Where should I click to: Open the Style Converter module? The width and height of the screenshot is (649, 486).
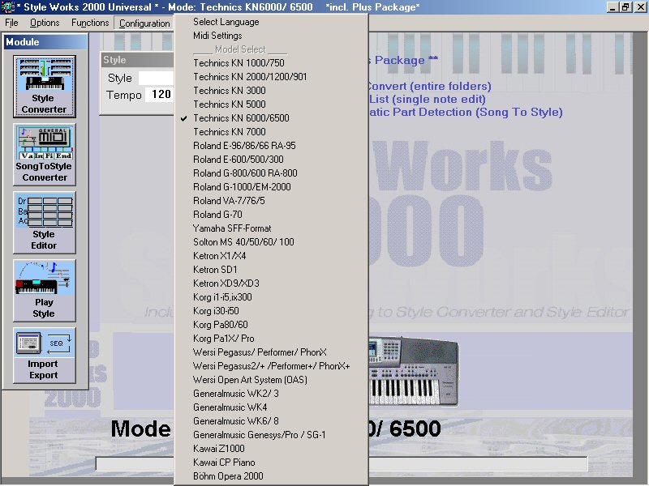click(x=45, y=87)
